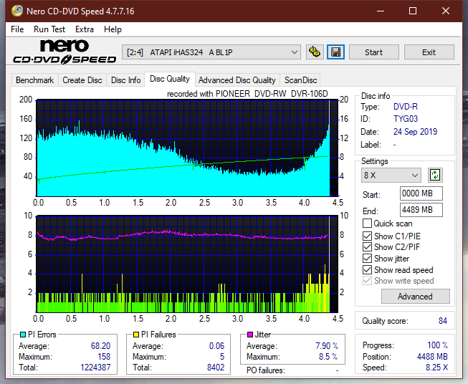
Task: Click the speed value 8.25 X
Action: 436,368
